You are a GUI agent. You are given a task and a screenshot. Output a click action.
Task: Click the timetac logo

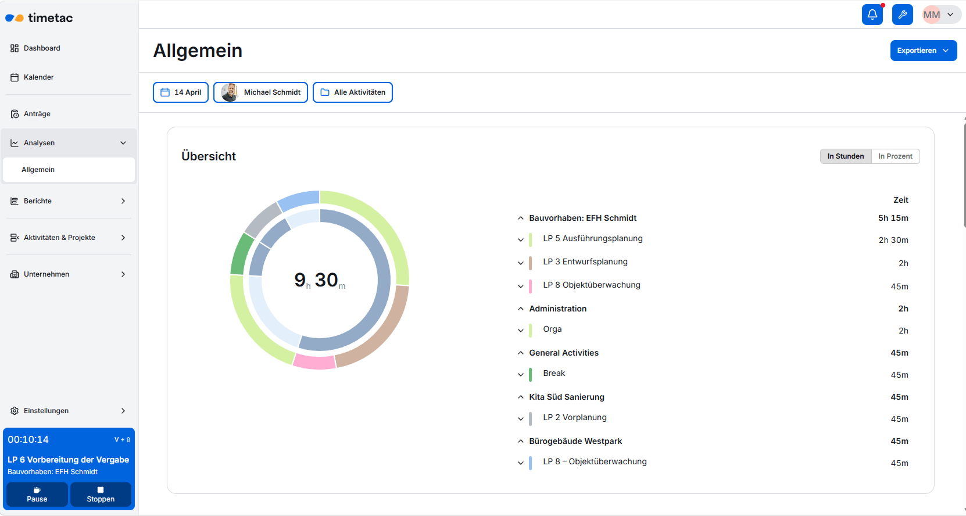tap(39, 18)
